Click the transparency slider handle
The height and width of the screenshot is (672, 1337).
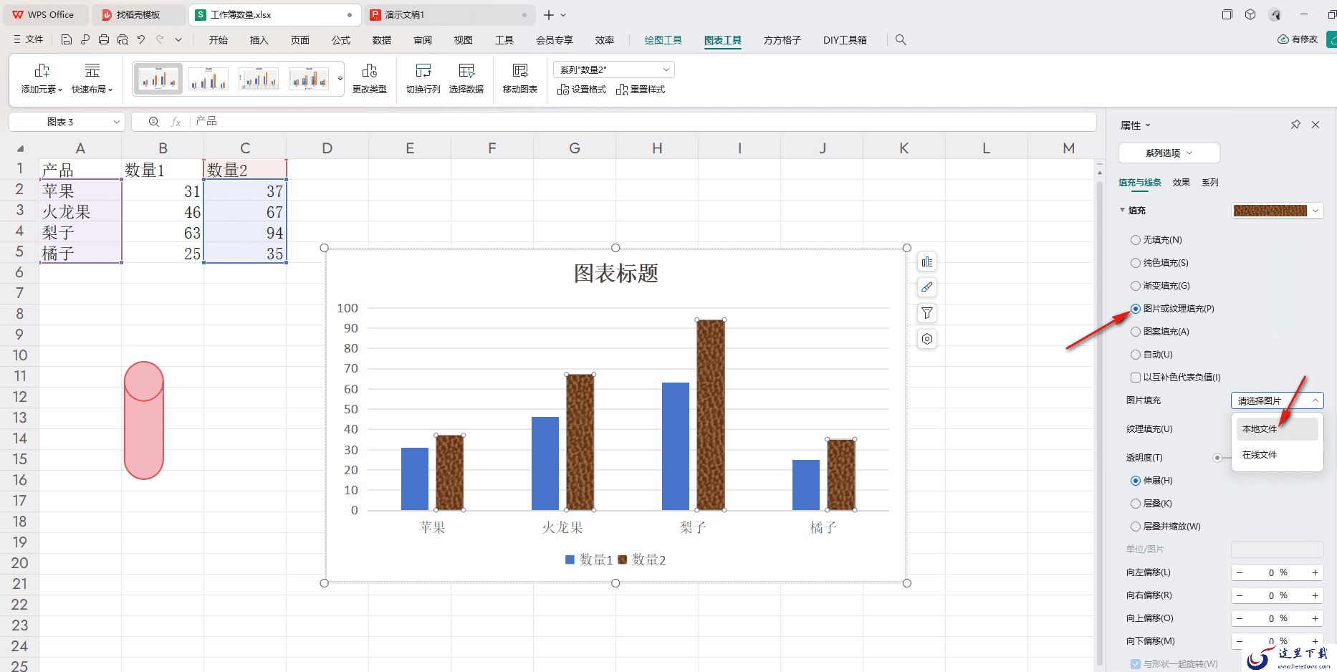coord(1217,458)
